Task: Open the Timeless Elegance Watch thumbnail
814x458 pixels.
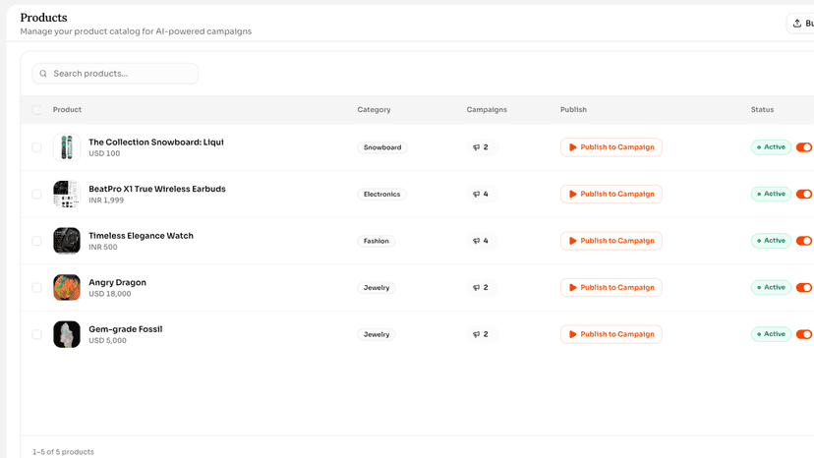Action: coord(67,241)
